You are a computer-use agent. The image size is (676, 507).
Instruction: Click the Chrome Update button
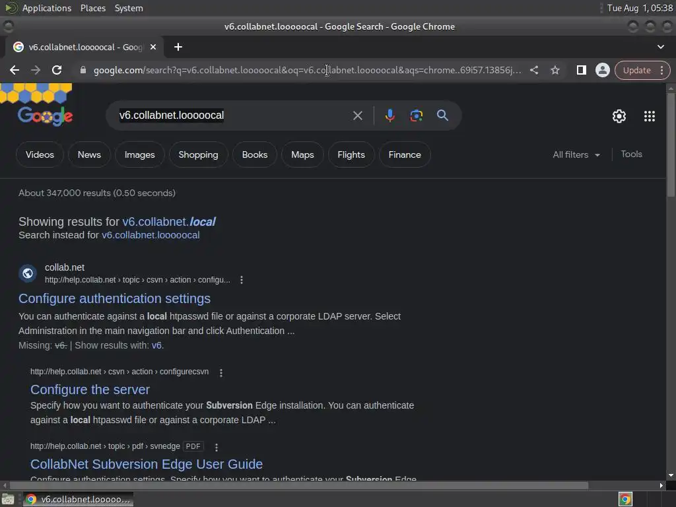point(636,70)
